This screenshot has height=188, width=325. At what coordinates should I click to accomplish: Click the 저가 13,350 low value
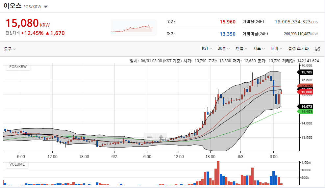(227, 34)
